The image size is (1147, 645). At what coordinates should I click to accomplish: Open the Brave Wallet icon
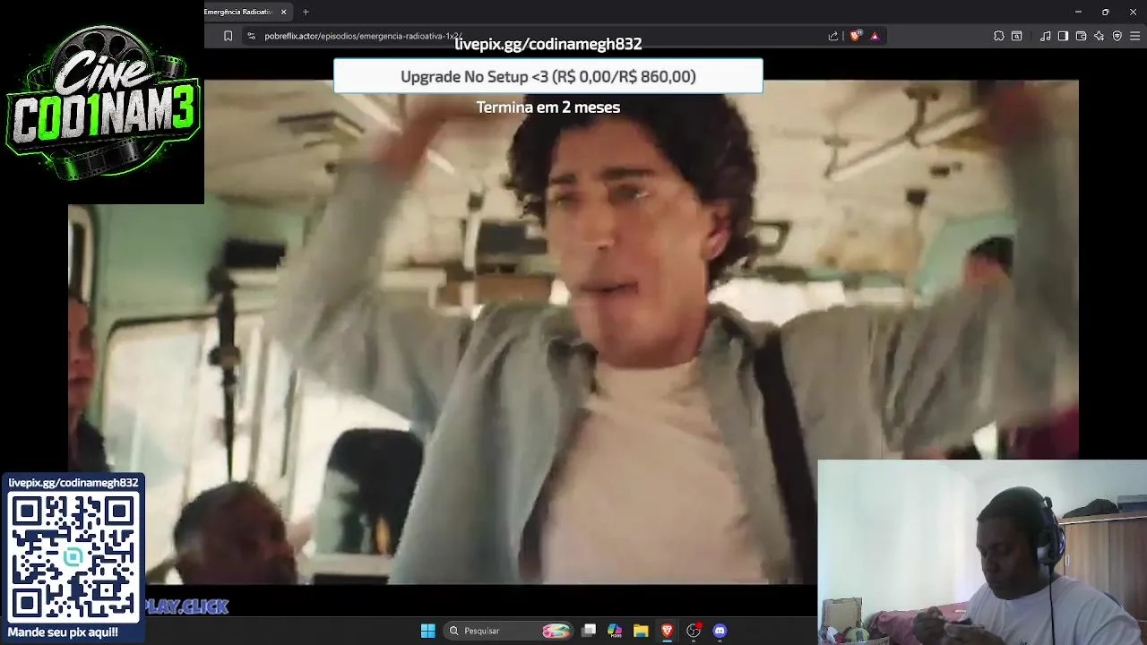click(x=1081, y=36)
